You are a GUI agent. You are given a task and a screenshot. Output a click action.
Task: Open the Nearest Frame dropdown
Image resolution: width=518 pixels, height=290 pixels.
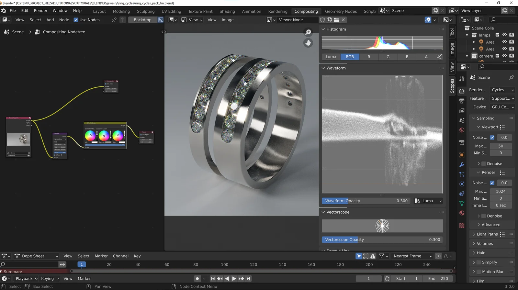(x=412, y=256)
